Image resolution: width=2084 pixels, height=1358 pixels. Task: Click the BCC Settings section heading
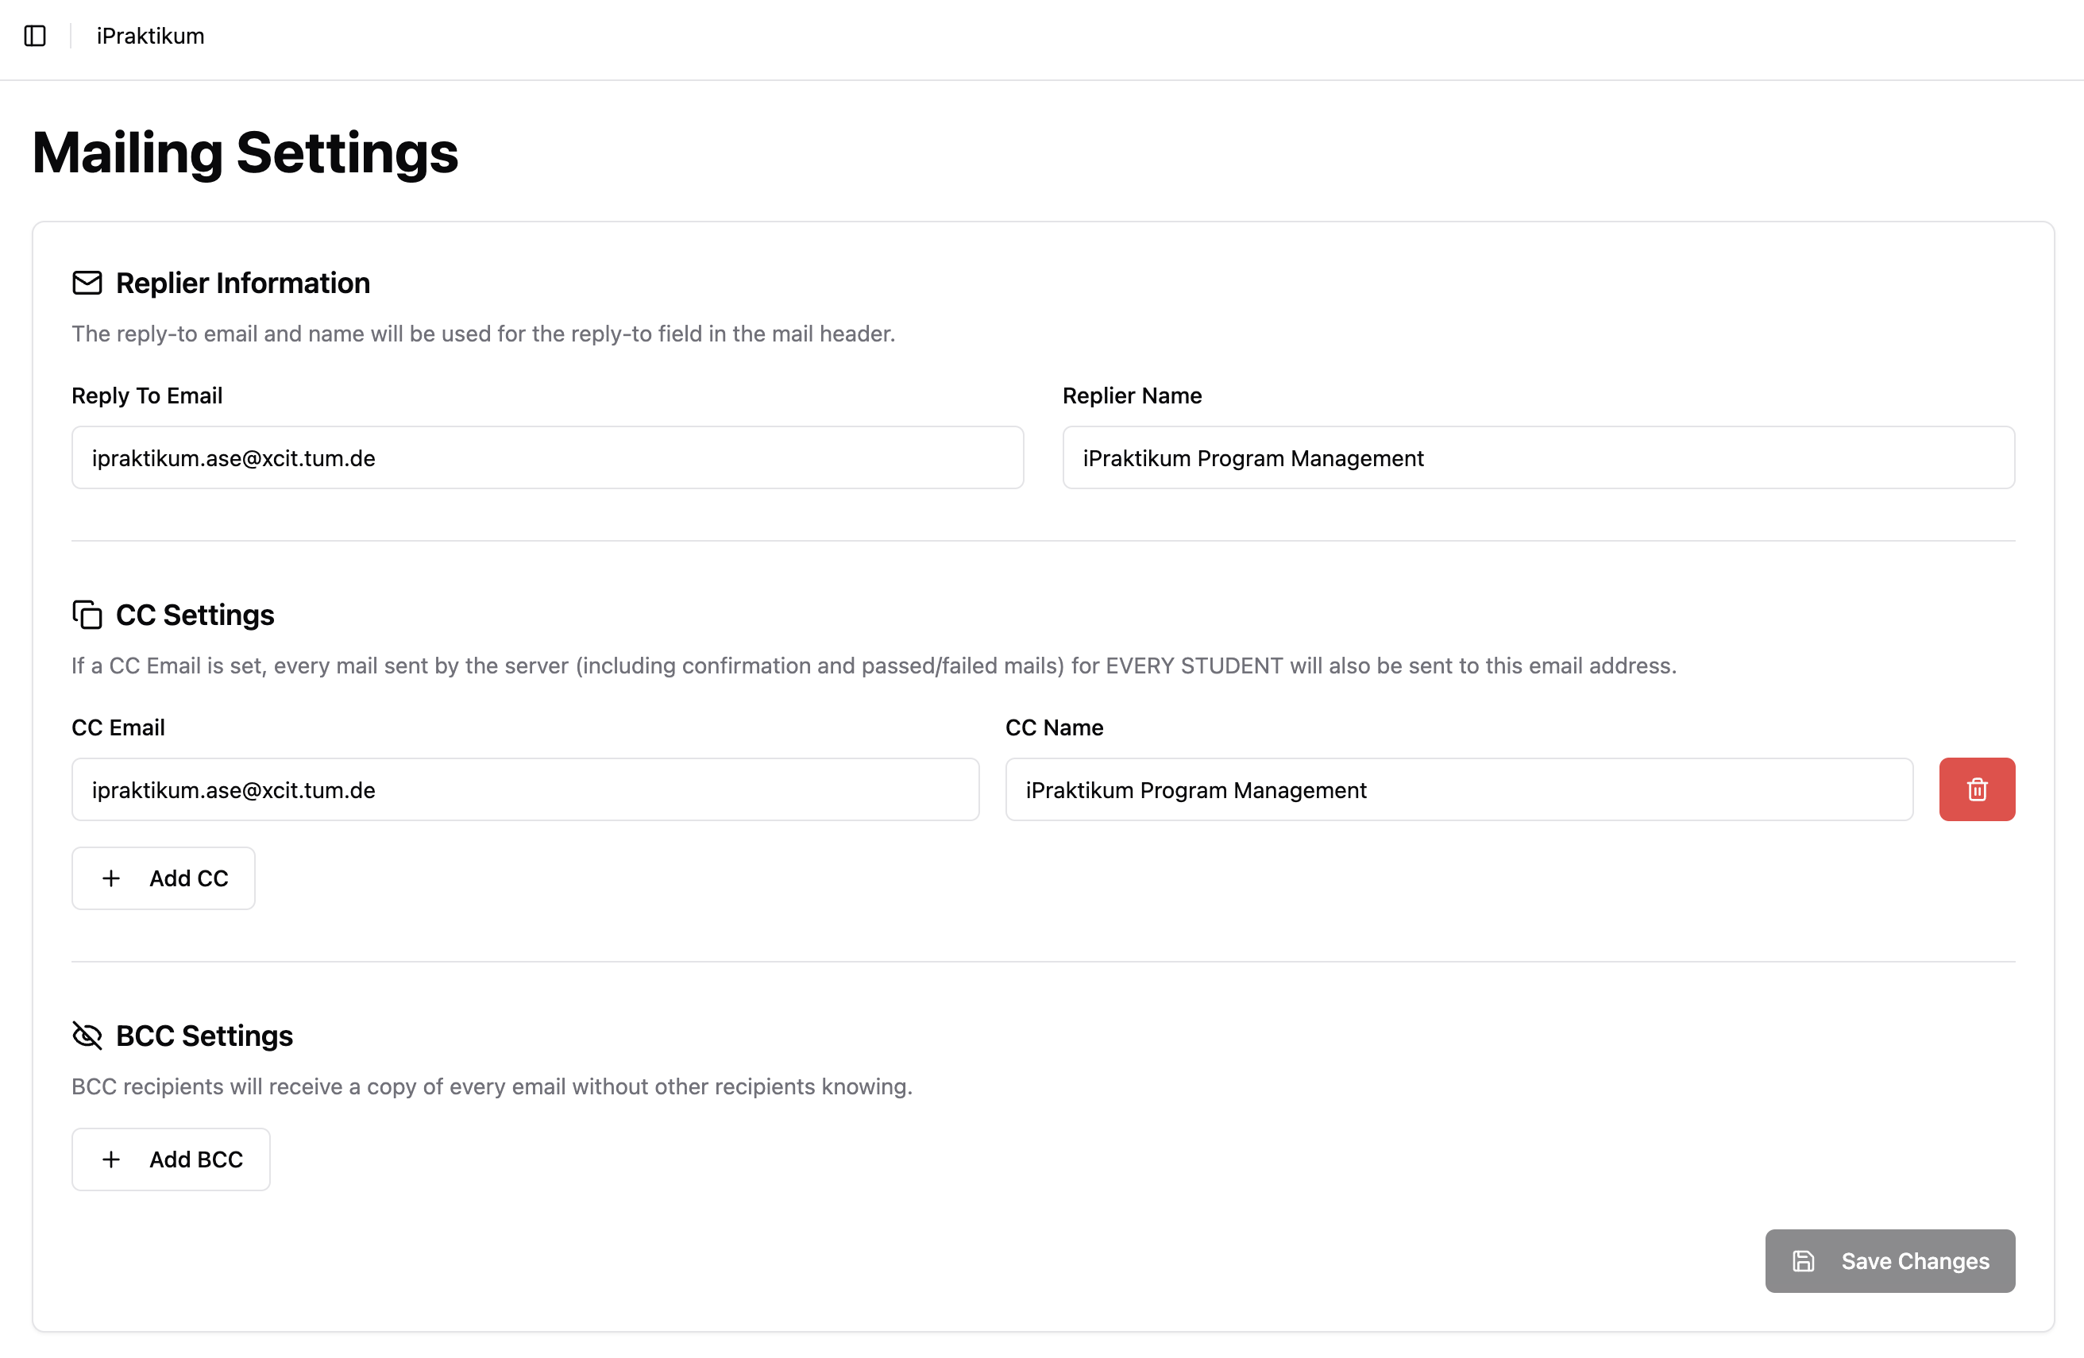[206, 1035]
